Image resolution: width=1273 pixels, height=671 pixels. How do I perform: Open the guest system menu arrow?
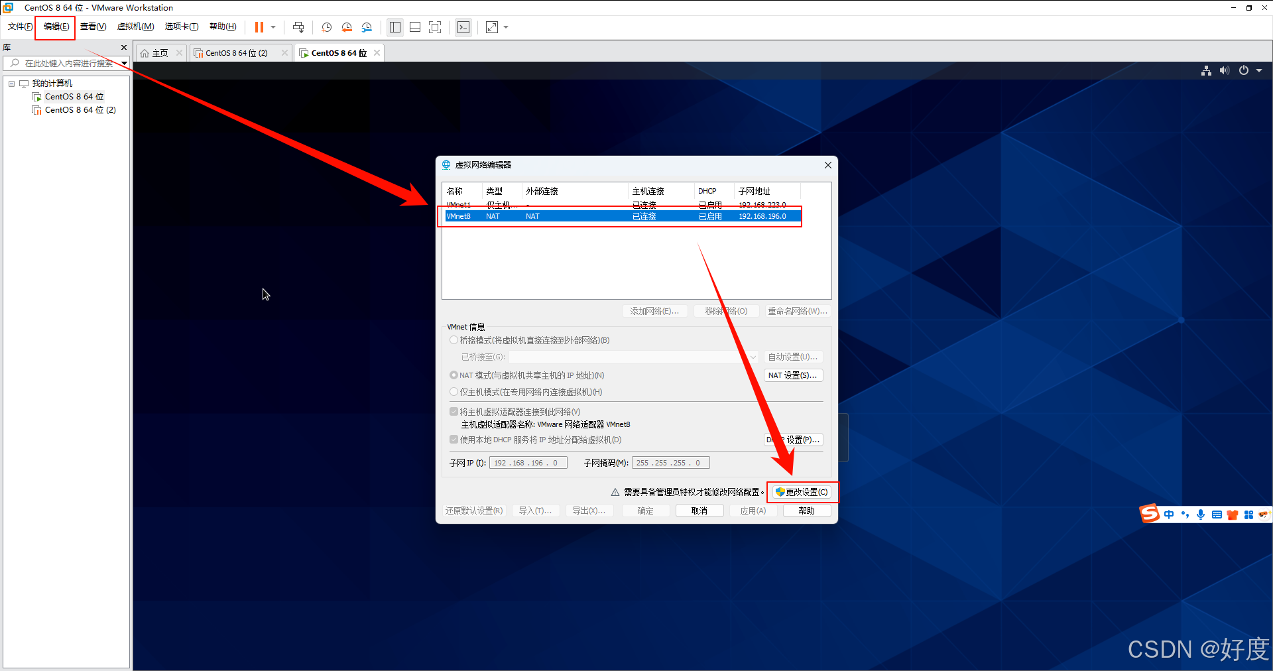(x=1259, y=70)
